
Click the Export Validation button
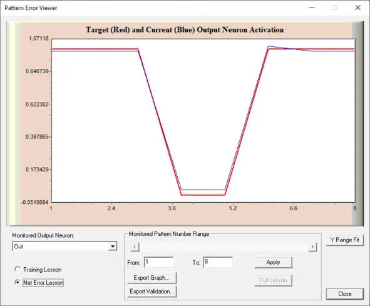[x=152, y=292]
